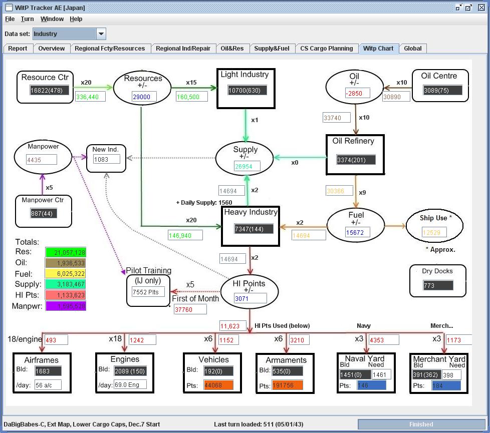
Task: Switch to the Regional Fcty/Resources tab
Action: [x=110, y=49]
